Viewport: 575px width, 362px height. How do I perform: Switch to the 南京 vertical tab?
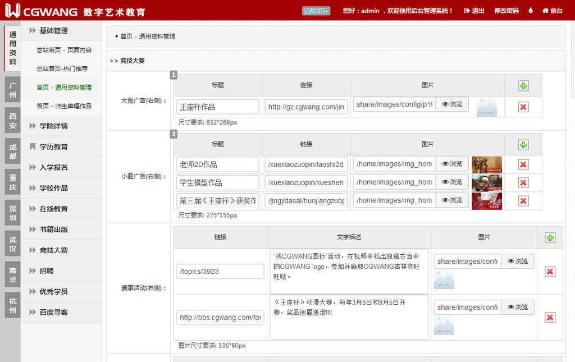coord(12,275)
